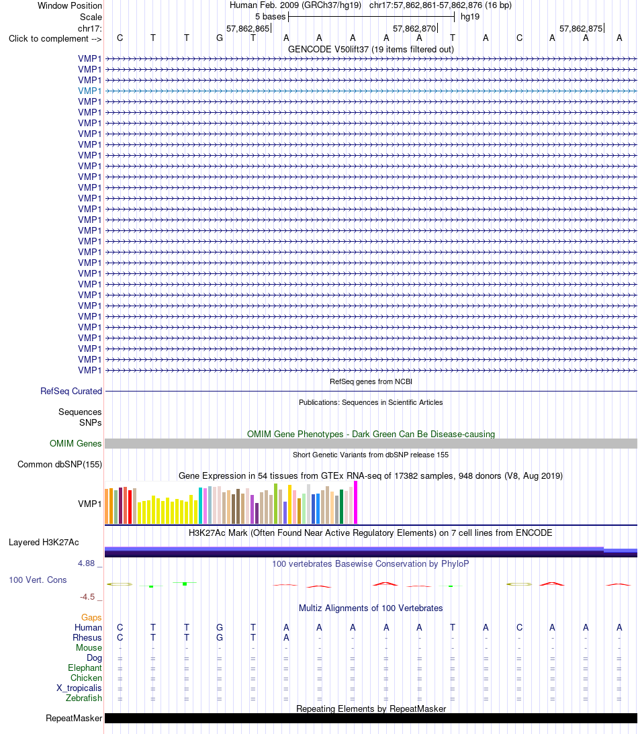Select the X_tropicalis alignment row label

79,688
